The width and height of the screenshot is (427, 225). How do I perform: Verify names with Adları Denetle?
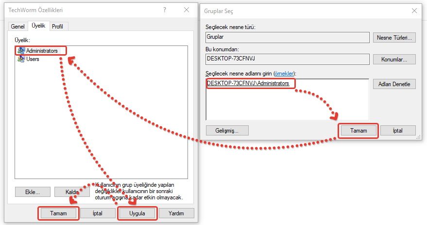[394, 84]
